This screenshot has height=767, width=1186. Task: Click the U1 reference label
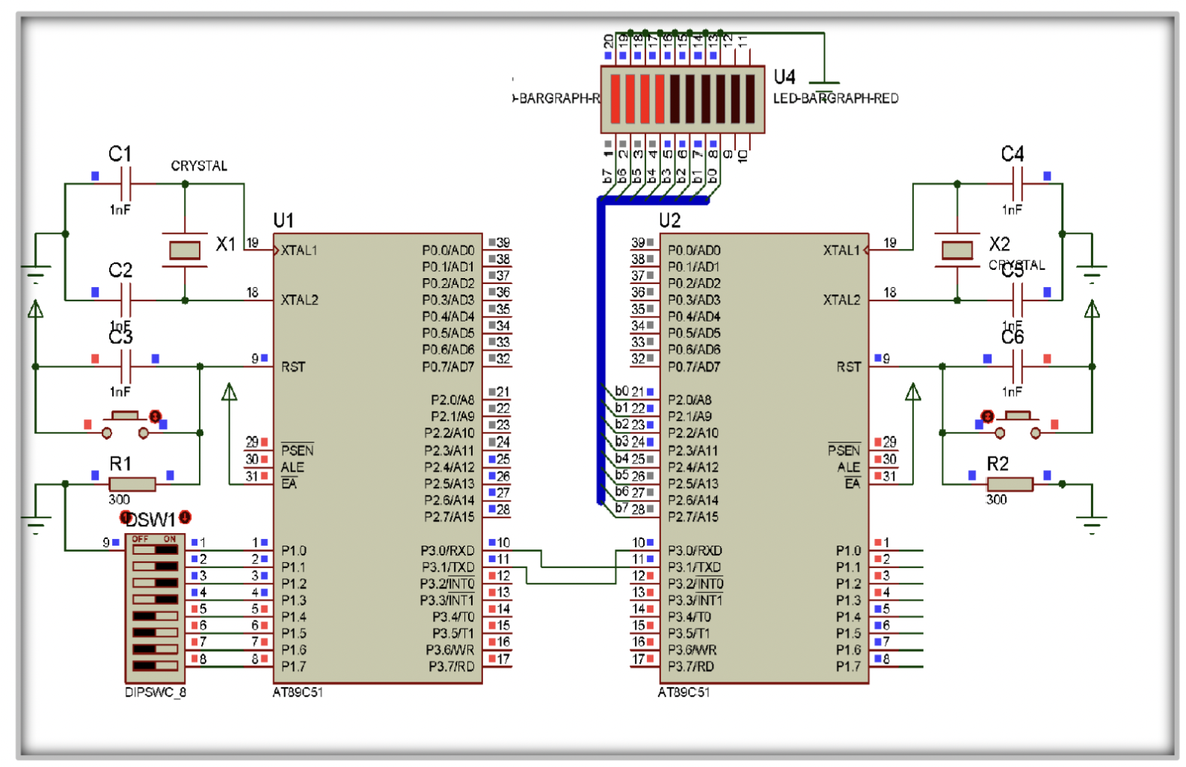coord(283,221)
